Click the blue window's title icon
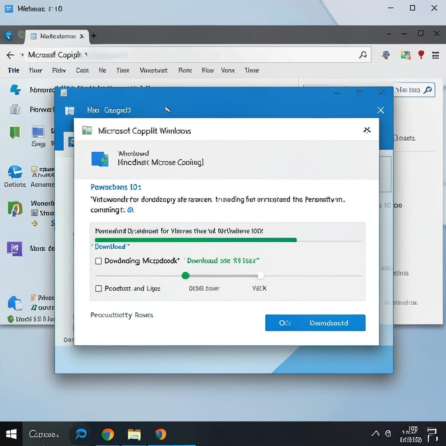Image resolution: width=446 pixels, height=446 pixels. 64,93
